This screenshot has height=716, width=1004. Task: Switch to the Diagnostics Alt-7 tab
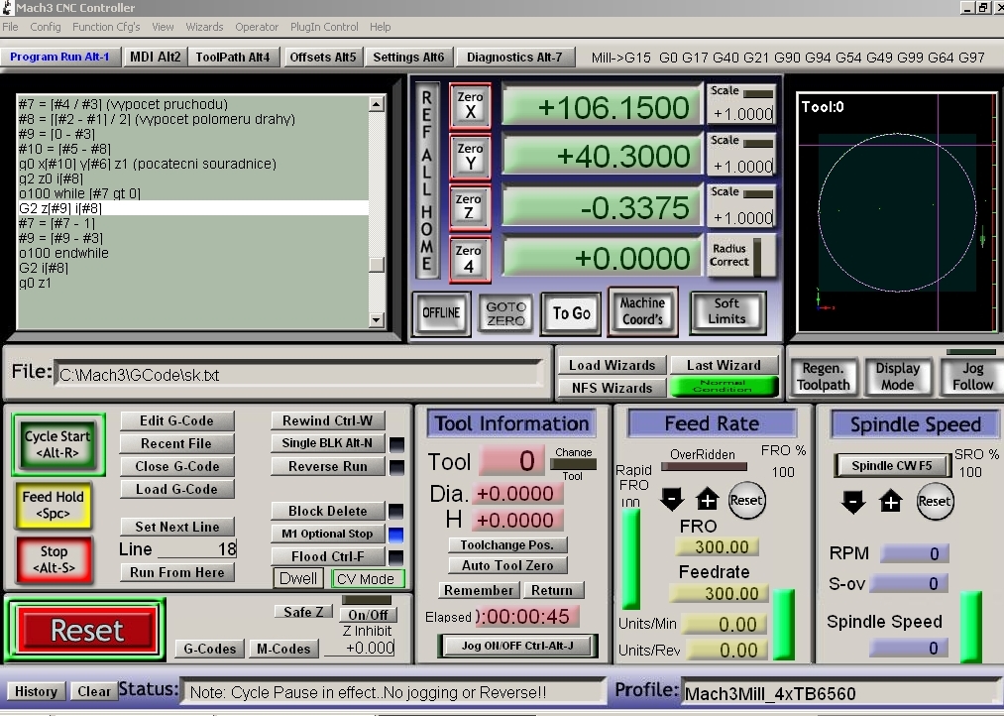tap(514, 57)
